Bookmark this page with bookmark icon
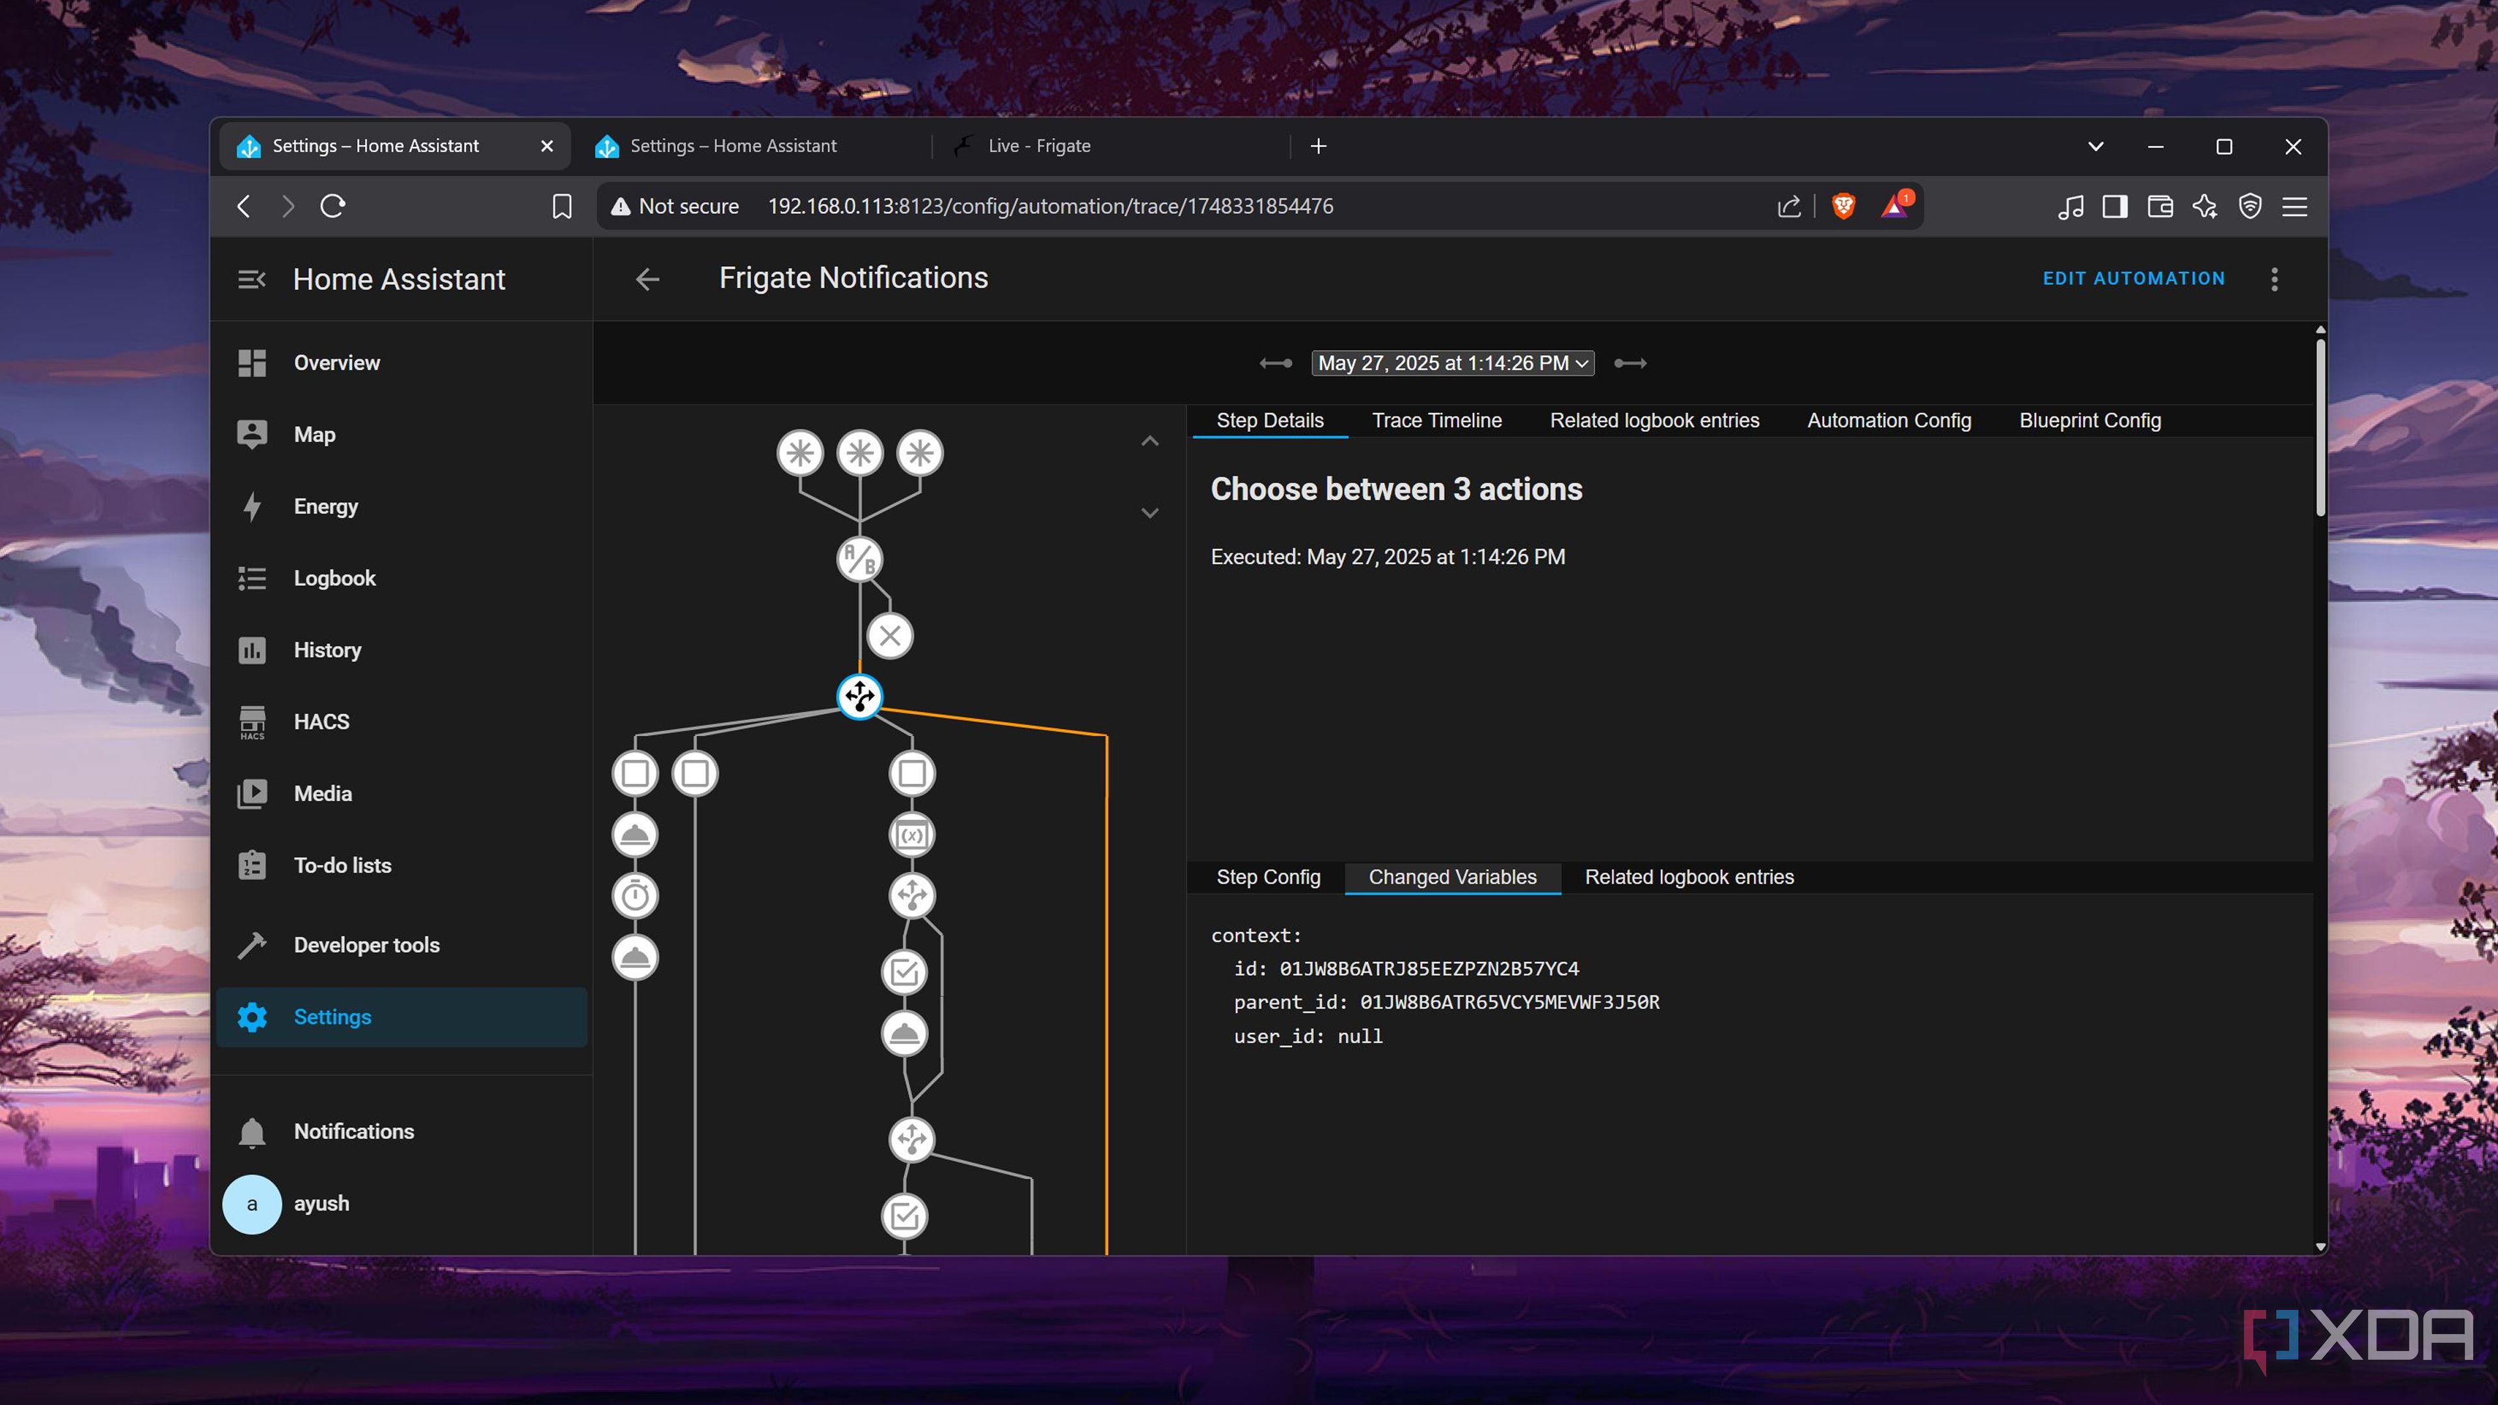Screen dimensions: 2498x1405 (561, 206)
